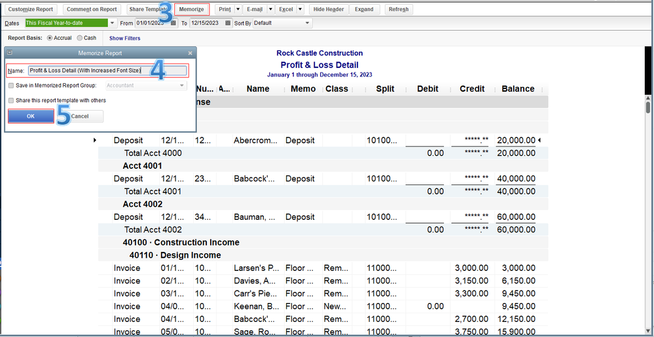Screen dimensions: 654x337
Task: Click the Memo column header
Action: click(303, 89)
